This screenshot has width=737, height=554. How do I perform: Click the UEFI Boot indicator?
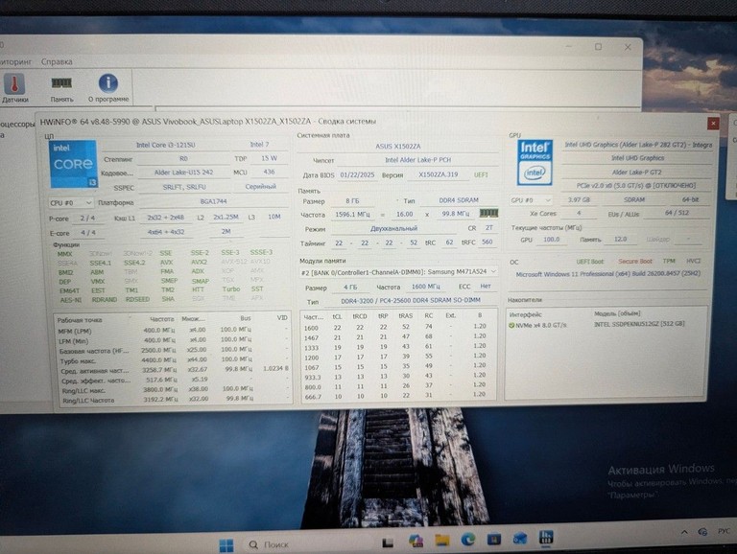(590, 262)
